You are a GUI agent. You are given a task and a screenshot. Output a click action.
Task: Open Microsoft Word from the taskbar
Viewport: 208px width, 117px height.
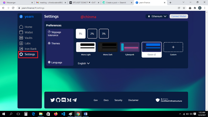point(85,114)
